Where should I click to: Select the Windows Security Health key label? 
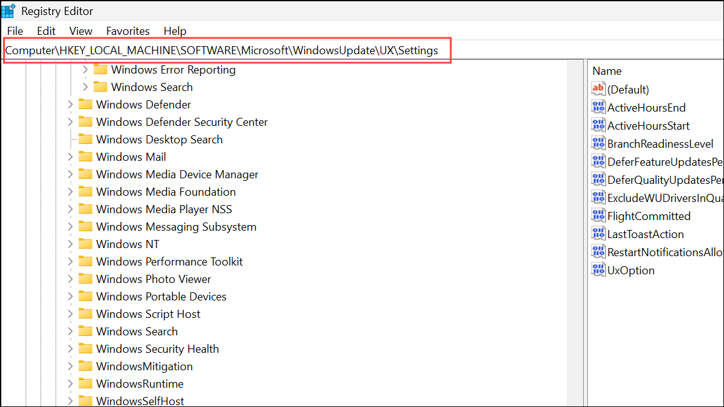point(157,349)
